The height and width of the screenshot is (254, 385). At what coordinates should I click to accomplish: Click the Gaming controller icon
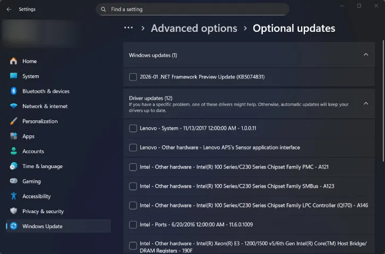14,181
